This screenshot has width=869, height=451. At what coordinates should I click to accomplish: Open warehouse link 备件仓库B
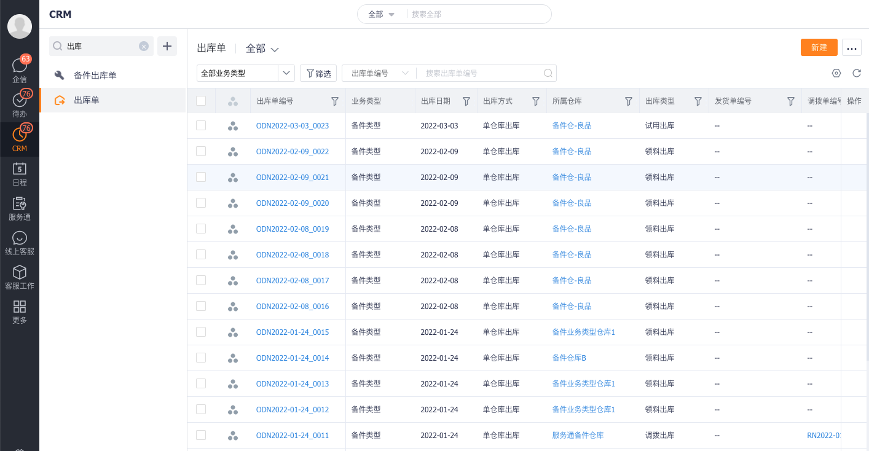tap(569, 358)
